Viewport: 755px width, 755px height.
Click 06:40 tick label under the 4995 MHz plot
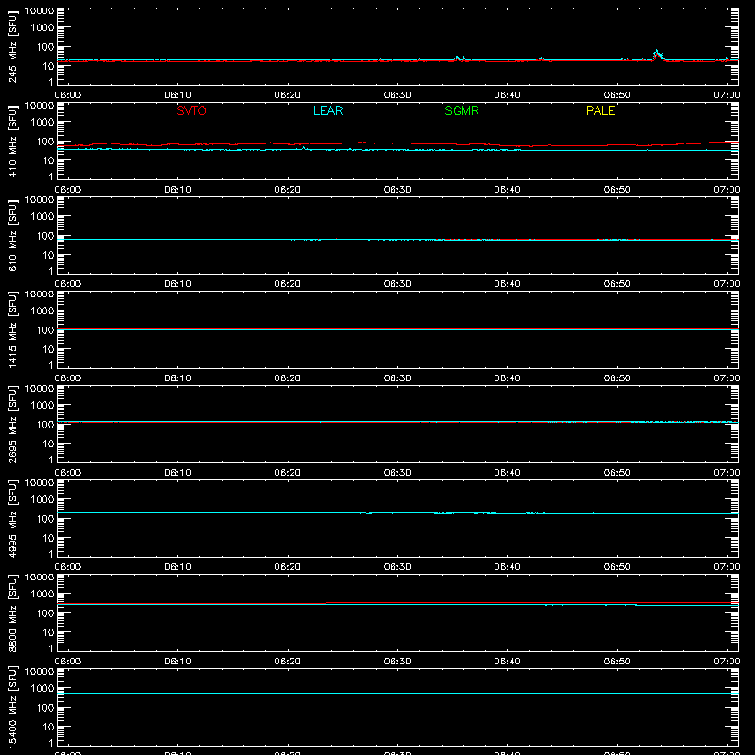pos(507,567)
